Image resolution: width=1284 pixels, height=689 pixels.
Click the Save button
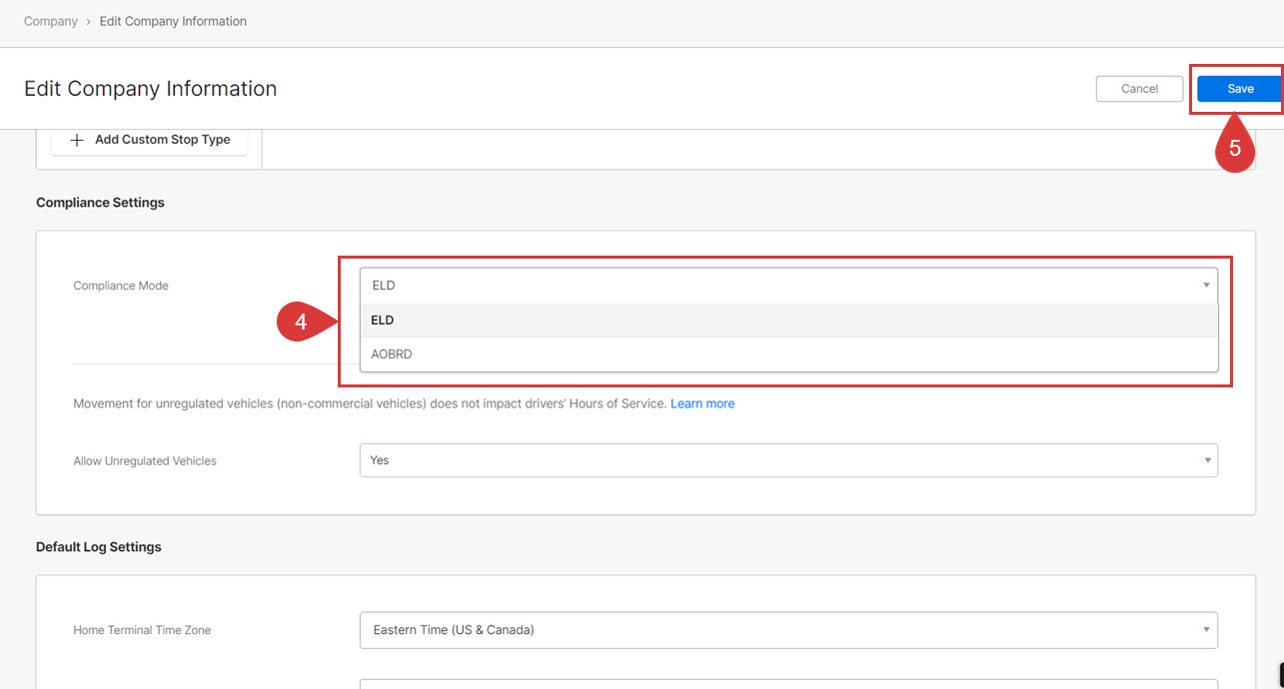(x=1239, y=89)
